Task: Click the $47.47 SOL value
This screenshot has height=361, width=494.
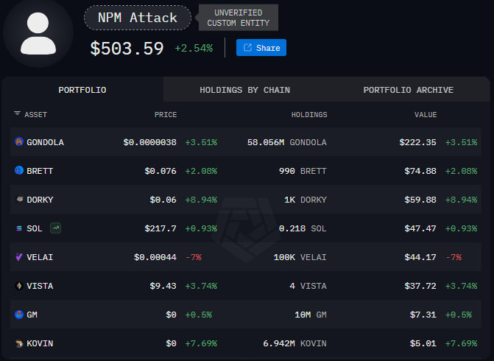Action: (x=420, y=228)
